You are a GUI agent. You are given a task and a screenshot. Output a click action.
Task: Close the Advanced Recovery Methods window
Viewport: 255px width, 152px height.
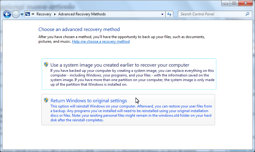point(245,3)
